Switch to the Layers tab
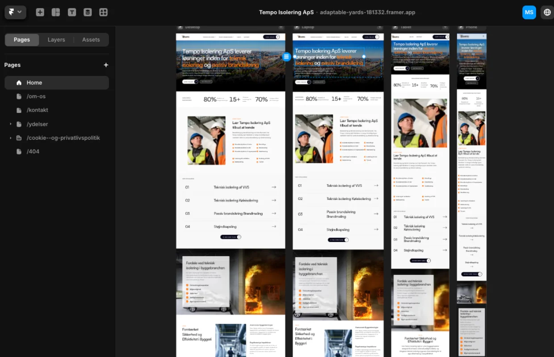554x357 pixels. [56, 40]
